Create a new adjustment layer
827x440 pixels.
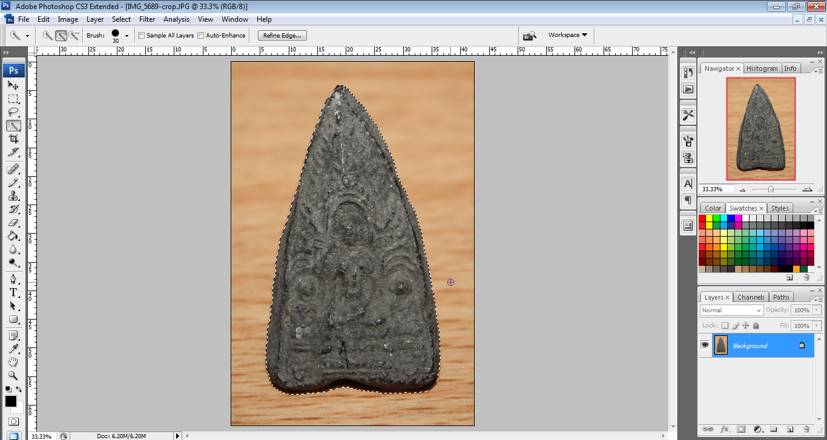point(757,429)
